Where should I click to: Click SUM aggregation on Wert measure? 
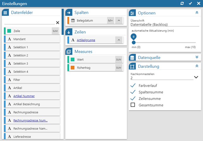(x=118, y=60)
